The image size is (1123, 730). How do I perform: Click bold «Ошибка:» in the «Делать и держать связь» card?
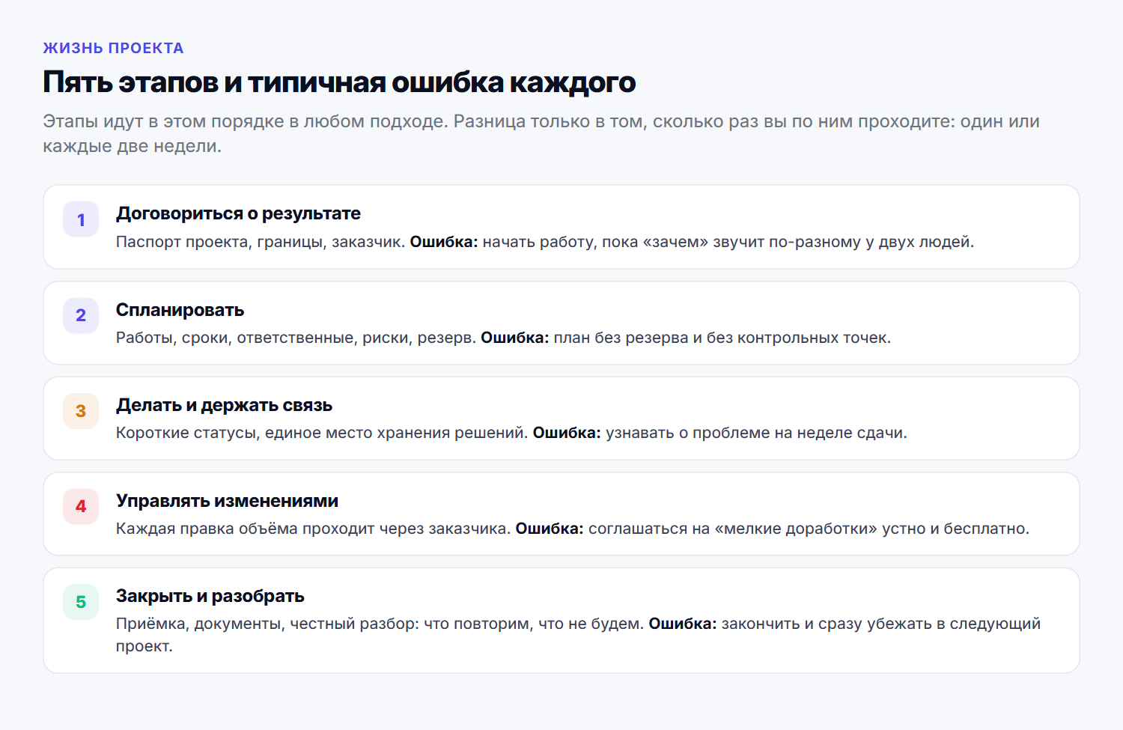[567, 433]
